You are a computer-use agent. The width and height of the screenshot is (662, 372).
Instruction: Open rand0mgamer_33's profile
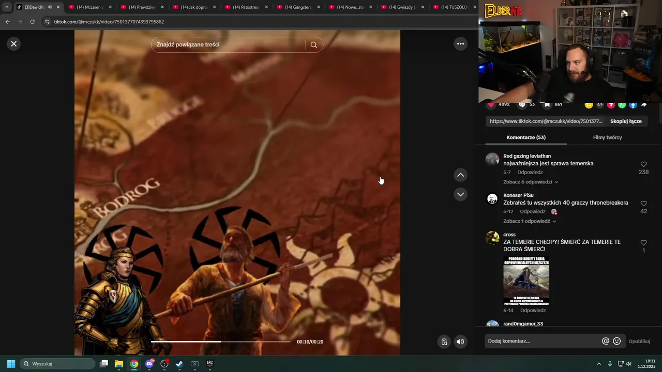[x=523, y=323]
